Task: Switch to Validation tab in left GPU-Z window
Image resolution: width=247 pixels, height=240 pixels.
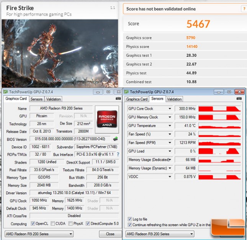Action: coord(53,99)
